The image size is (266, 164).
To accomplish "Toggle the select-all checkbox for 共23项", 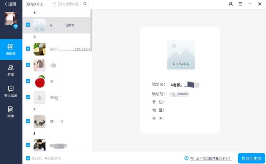I will (28, 158).
